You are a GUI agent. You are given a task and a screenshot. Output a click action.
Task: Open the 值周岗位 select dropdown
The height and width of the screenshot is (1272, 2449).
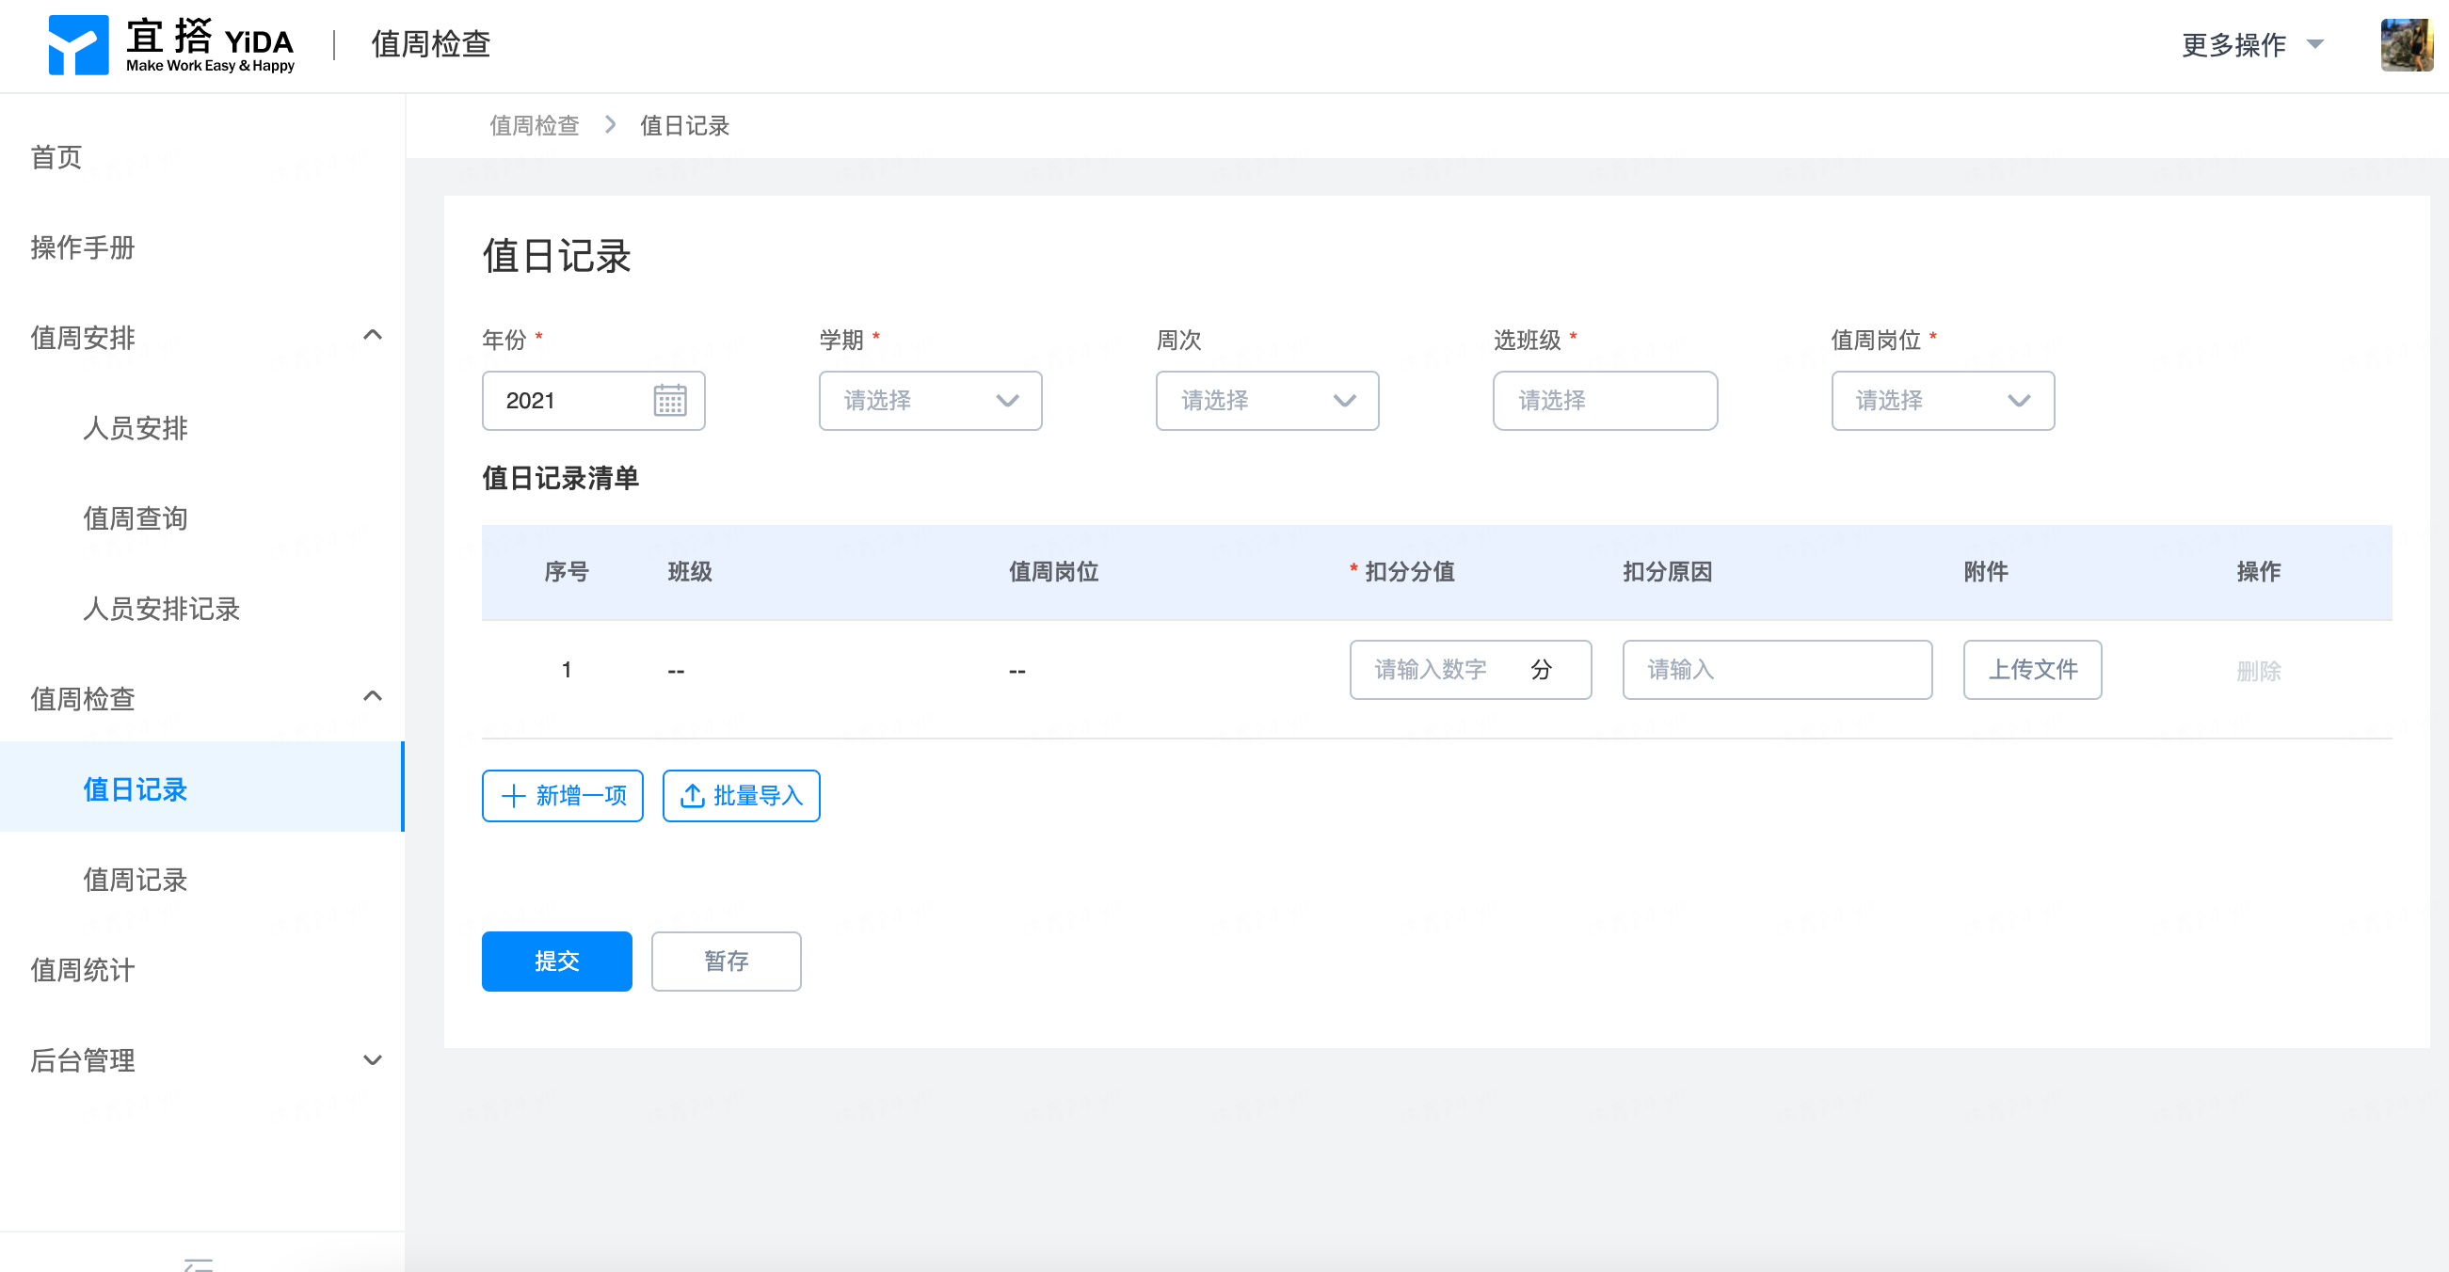click(x=1942, y=400)
